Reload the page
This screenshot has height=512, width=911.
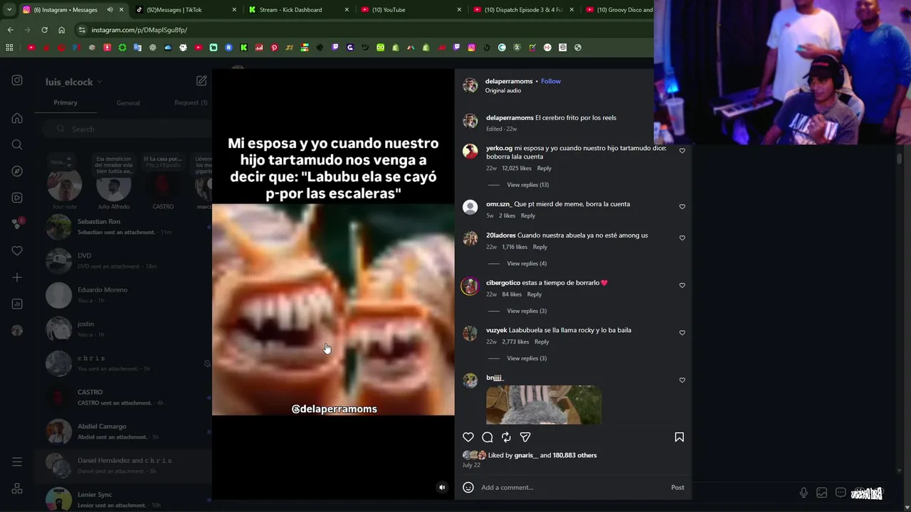tap(44, 30)
